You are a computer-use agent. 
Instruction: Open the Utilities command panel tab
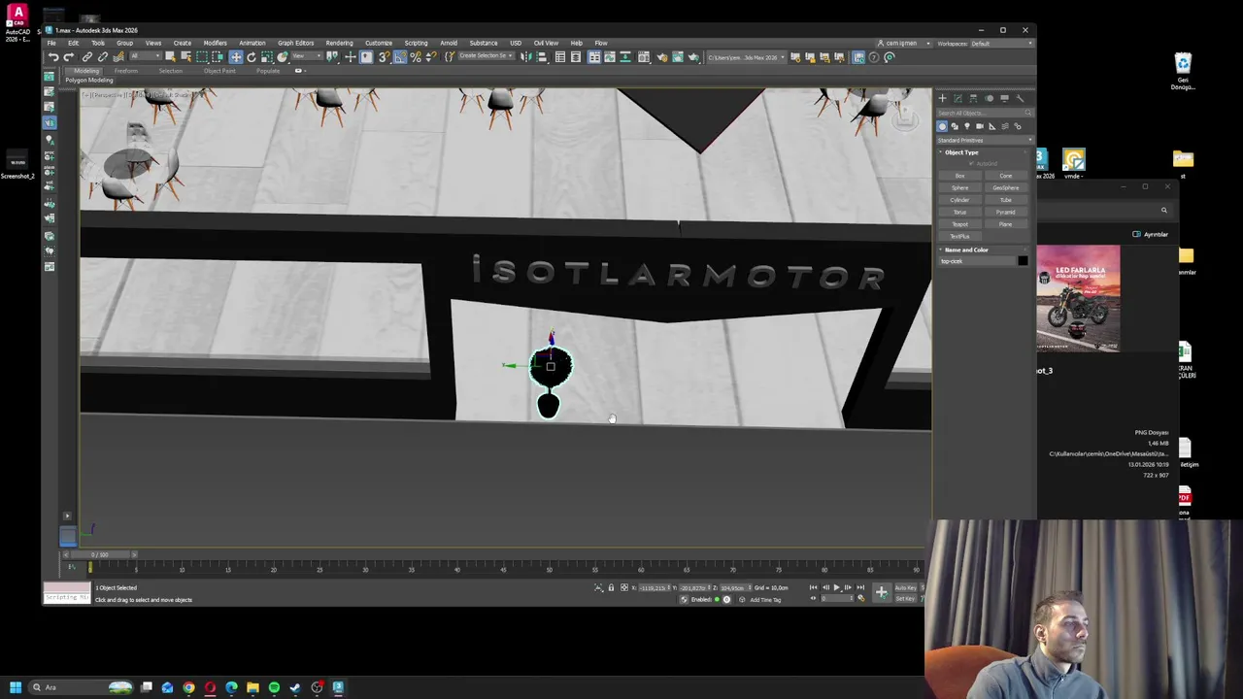[x=1020, y=98]
